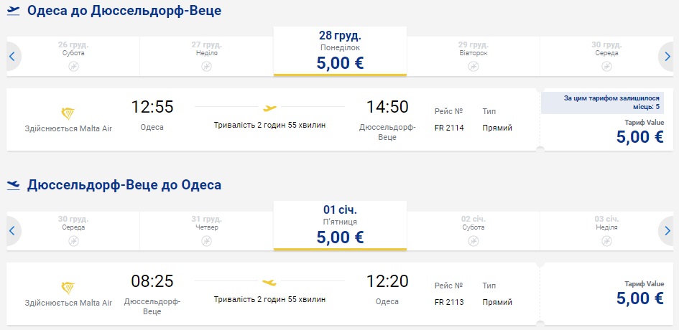The image size is (679, 330).
Task: Click the Malta Air harp logo for flight FR 2114
Action: (68, 113)
